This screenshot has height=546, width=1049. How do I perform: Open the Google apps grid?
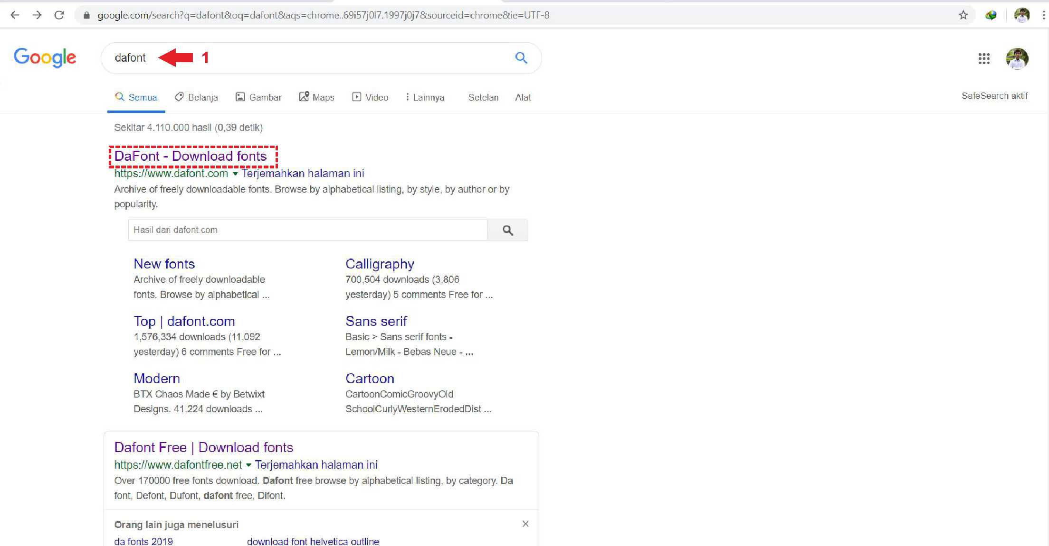click(984, 58)
